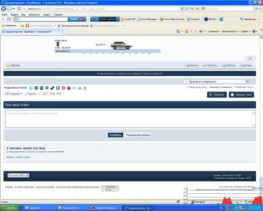Go to page 837 in pagination

pyautogui.click(x=46, y=94)
